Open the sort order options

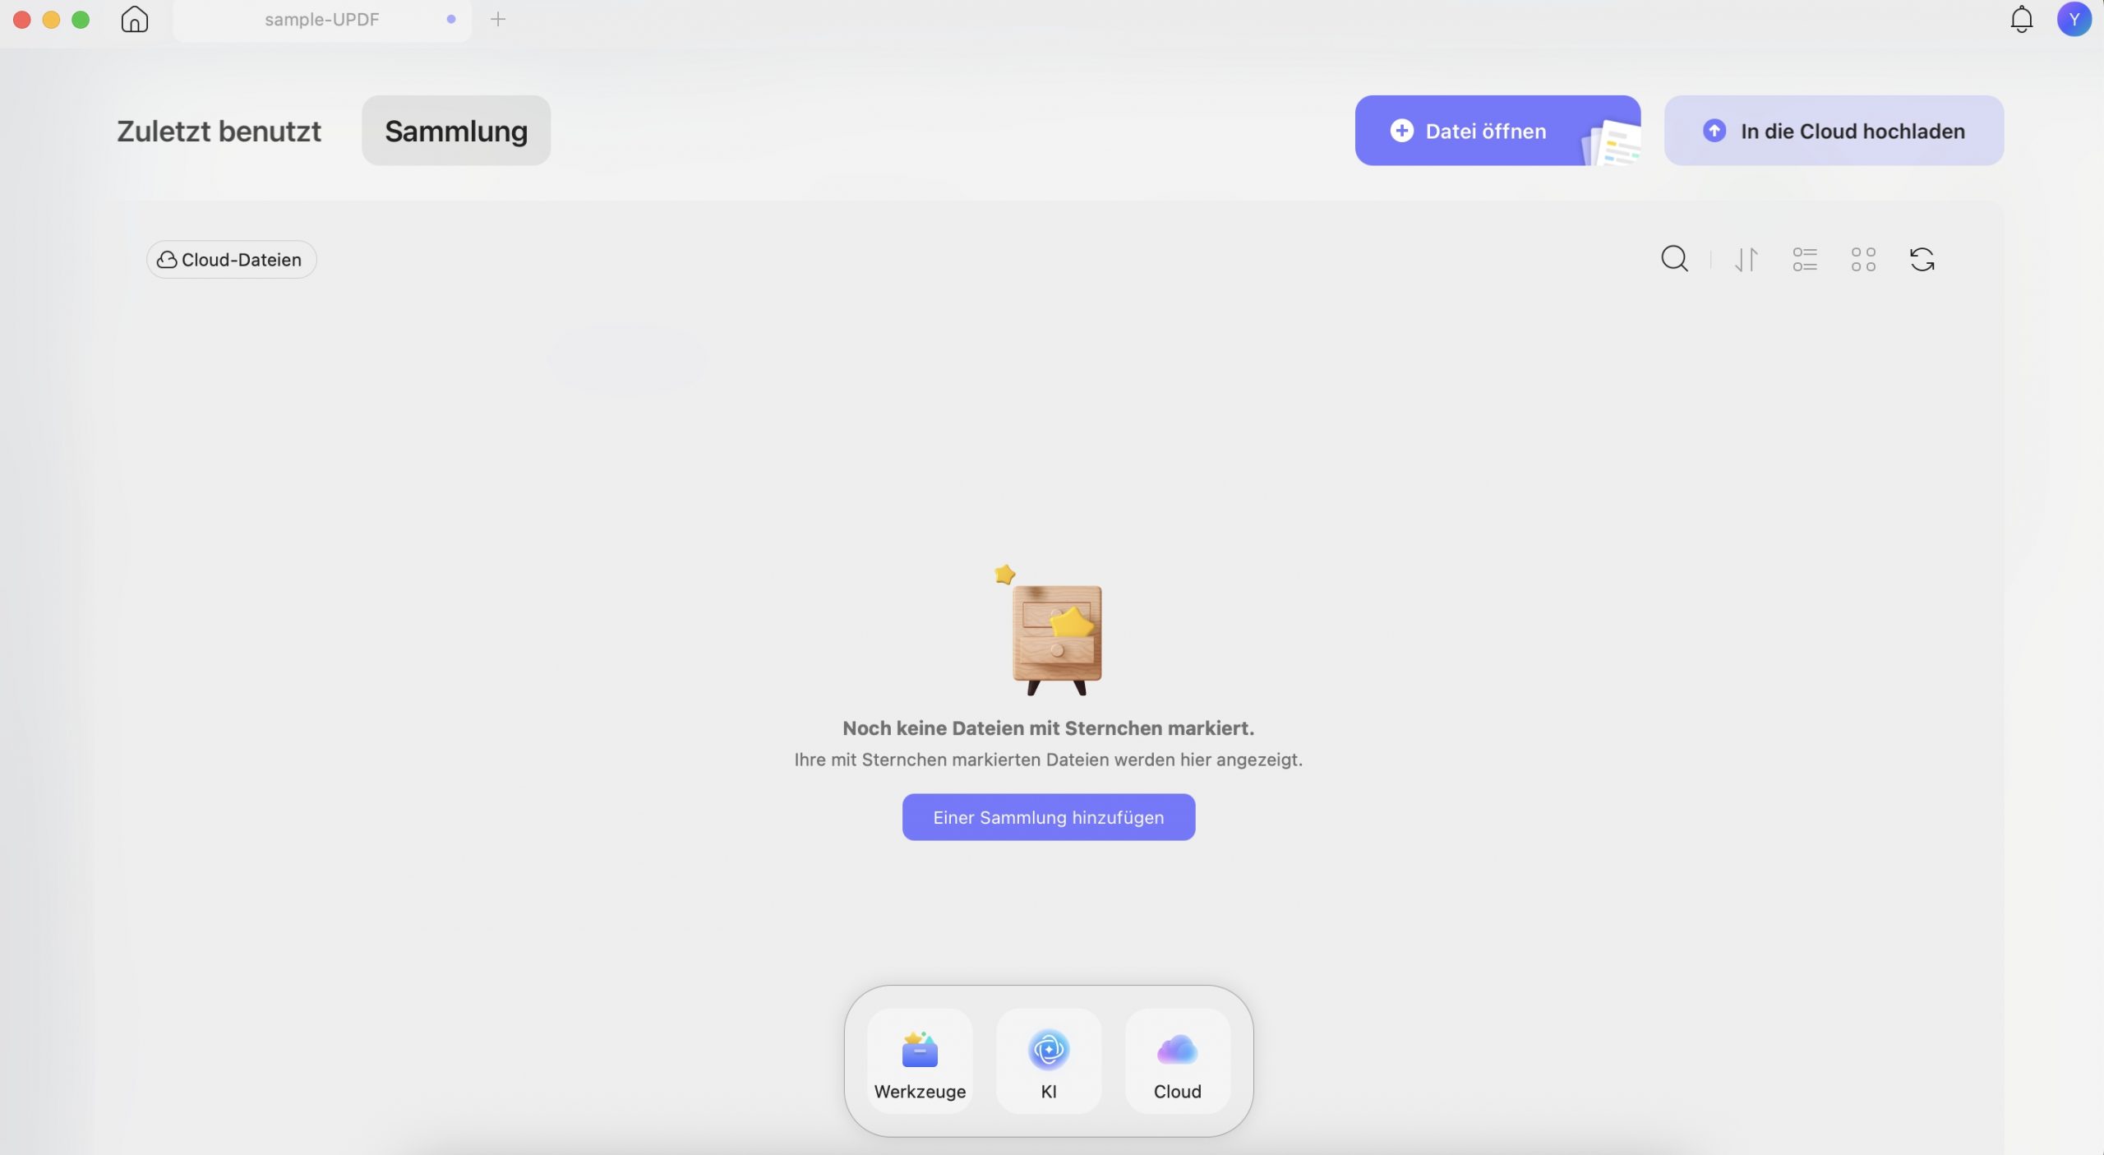(1746, 260)
